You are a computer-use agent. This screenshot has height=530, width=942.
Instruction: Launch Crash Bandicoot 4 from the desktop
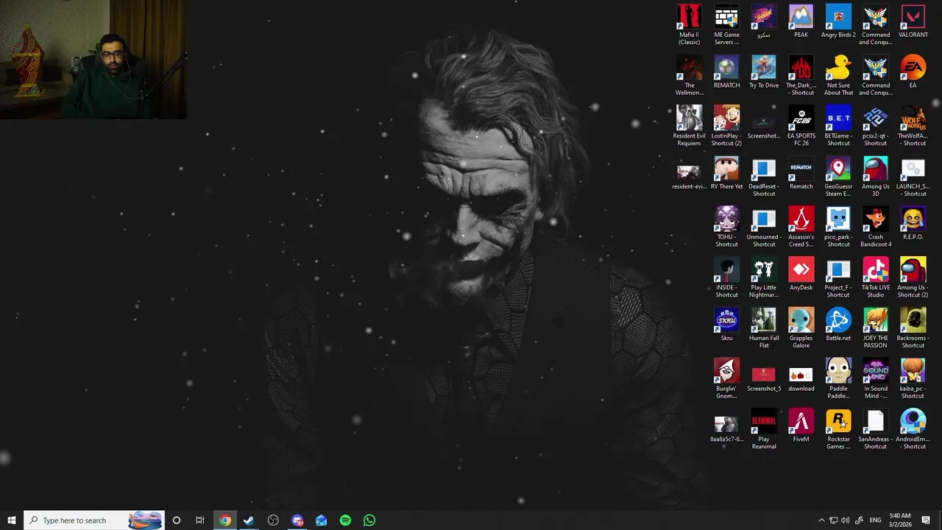(875, 226)
